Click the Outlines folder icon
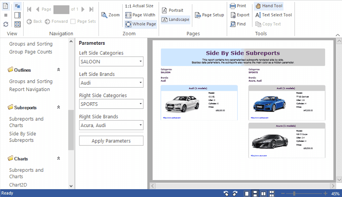The width and height of the screenshot is (342, 197). 10,70
